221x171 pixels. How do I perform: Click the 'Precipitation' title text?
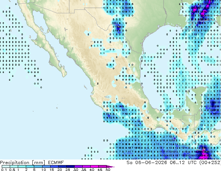coord(15,163)
